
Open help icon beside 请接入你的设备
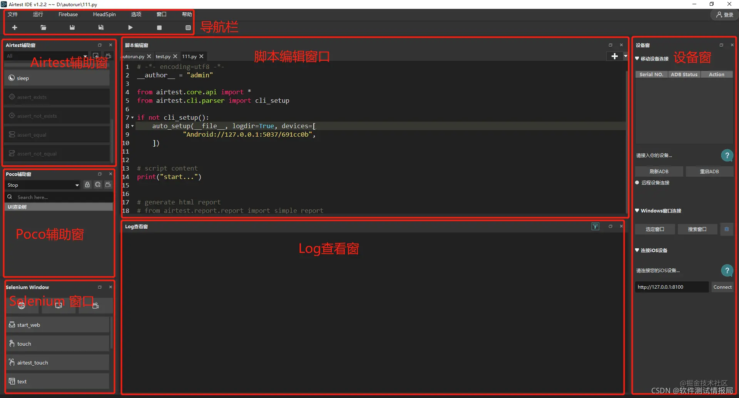click(x=727, y=156)
